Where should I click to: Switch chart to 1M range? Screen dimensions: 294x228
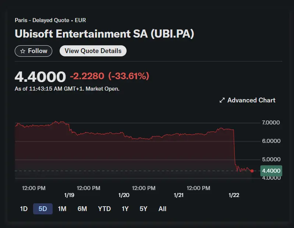click(x=62, y=209)
